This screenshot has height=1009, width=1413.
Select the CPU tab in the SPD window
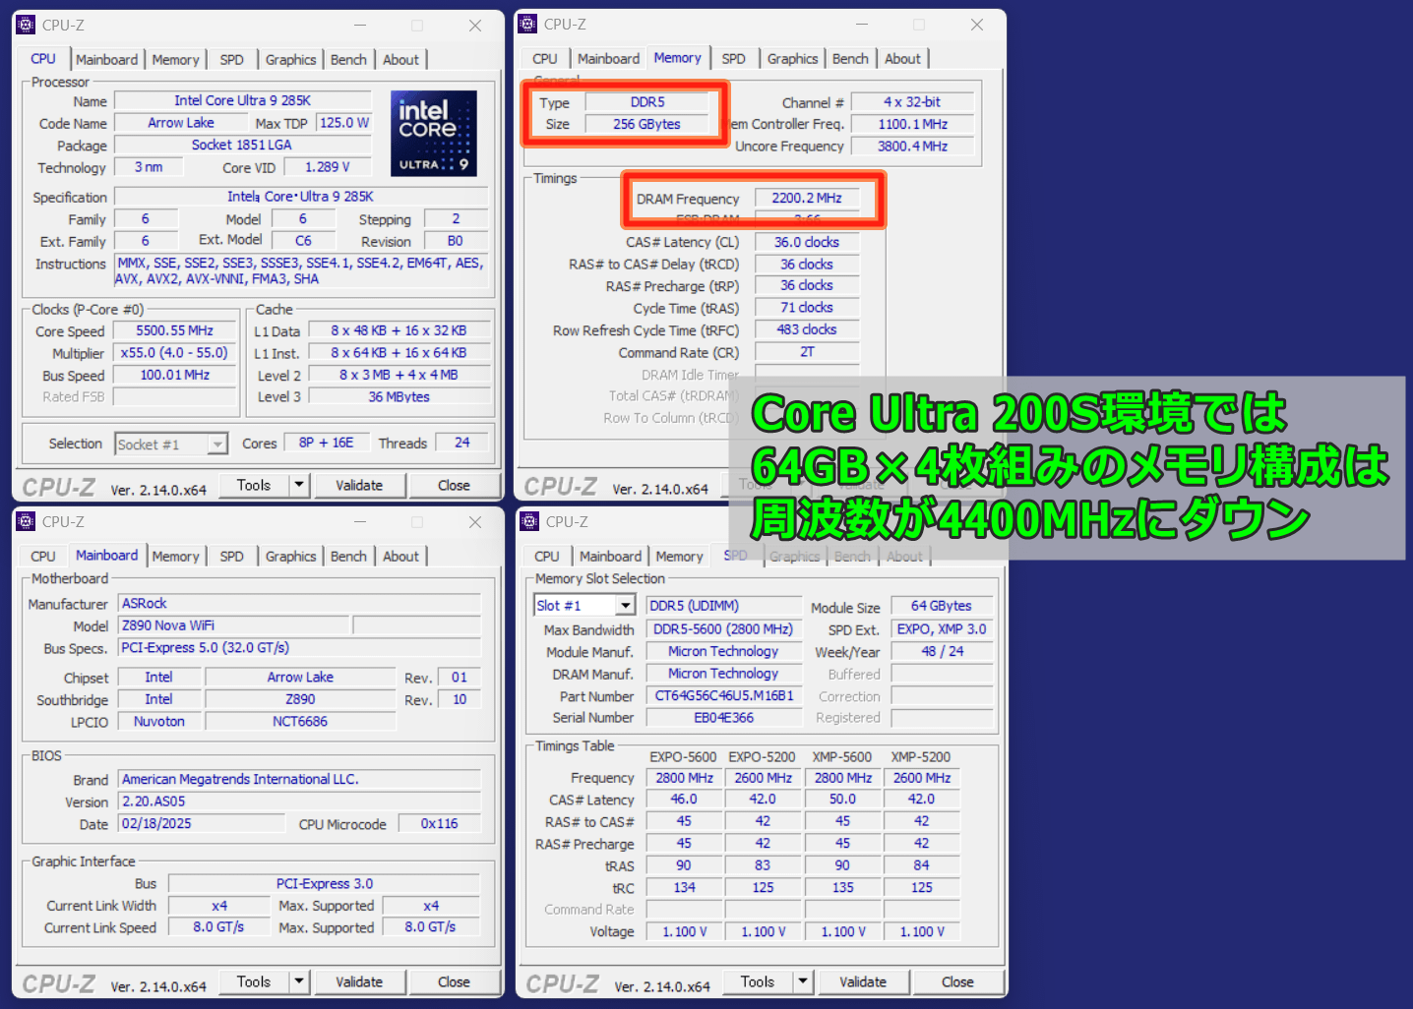(x=547, y=557)
